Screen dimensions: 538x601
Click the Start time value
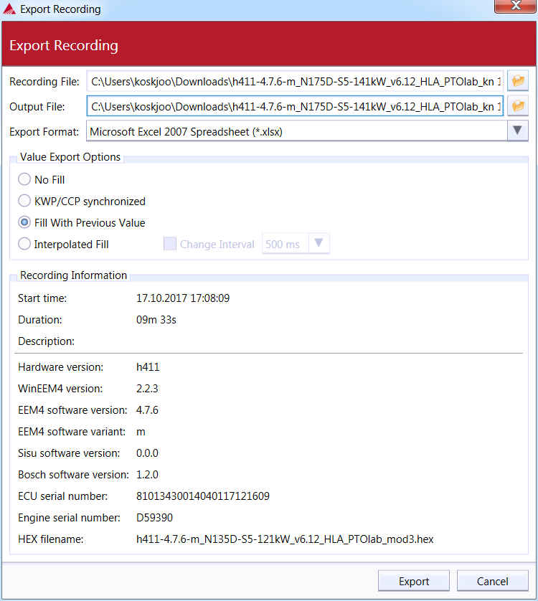tap(182, 298)
